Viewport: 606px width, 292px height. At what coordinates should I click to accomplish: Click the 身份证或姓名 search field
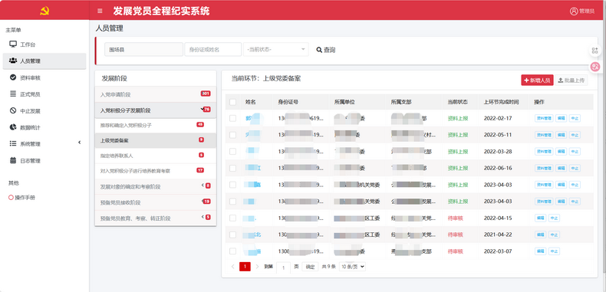coord(213,50)
